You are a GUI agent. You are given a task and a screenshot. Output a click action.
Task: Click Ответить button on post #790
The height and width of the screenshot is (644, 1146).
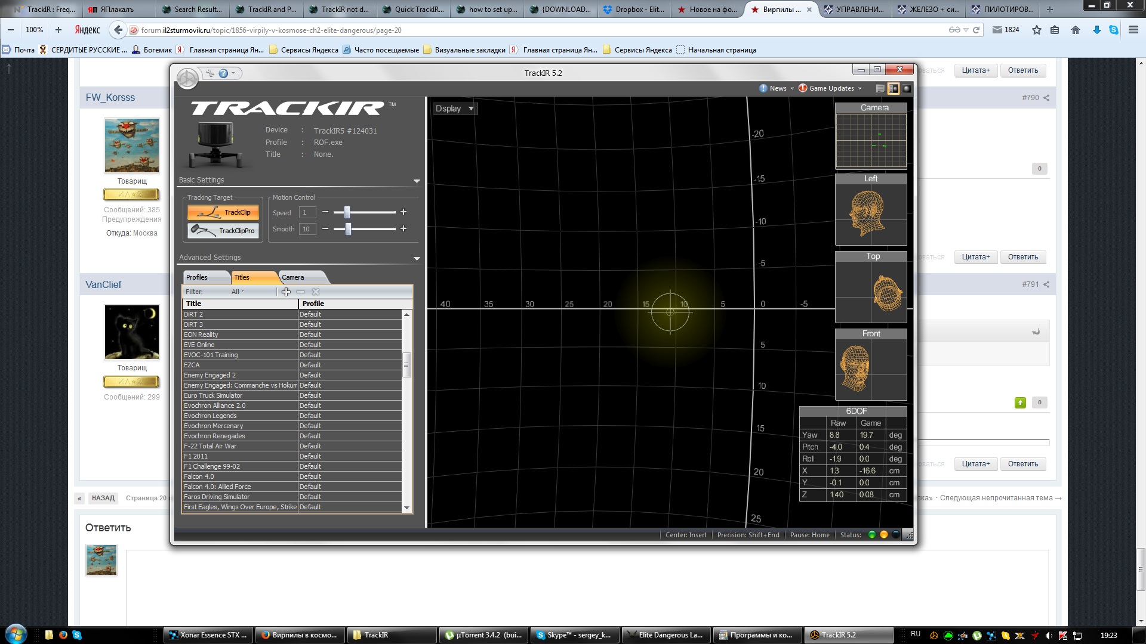tap(1023, 257)
